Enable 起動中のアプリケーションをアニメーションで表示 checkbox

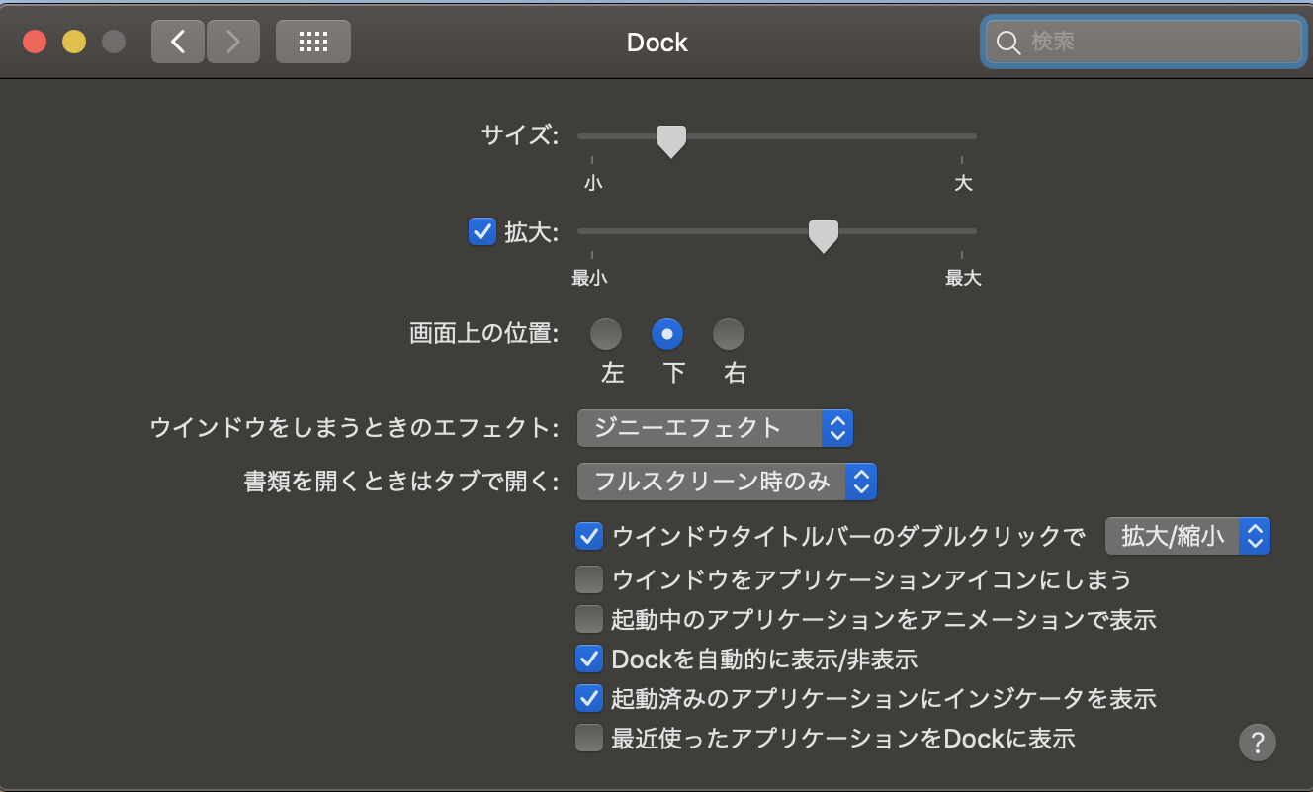click(x=589, y=619)
